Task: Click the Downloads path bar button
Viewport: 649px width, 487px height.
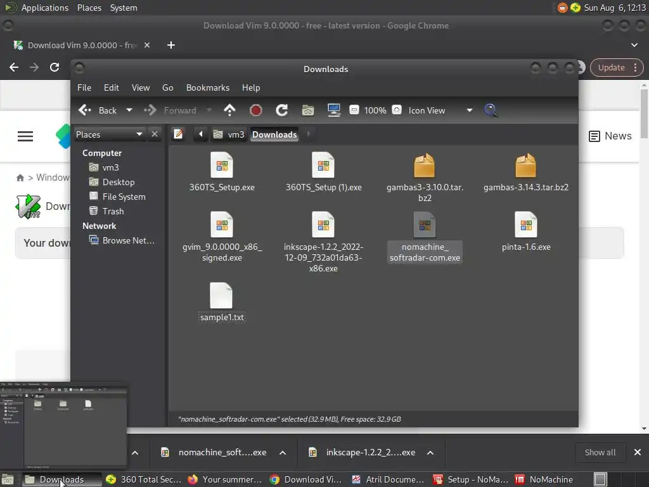Action: (274, 134)
